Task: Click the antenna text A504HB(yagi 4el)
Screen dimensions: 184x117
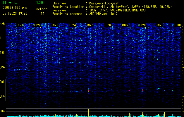Action: pyautogui.click(x=103, y=14)
